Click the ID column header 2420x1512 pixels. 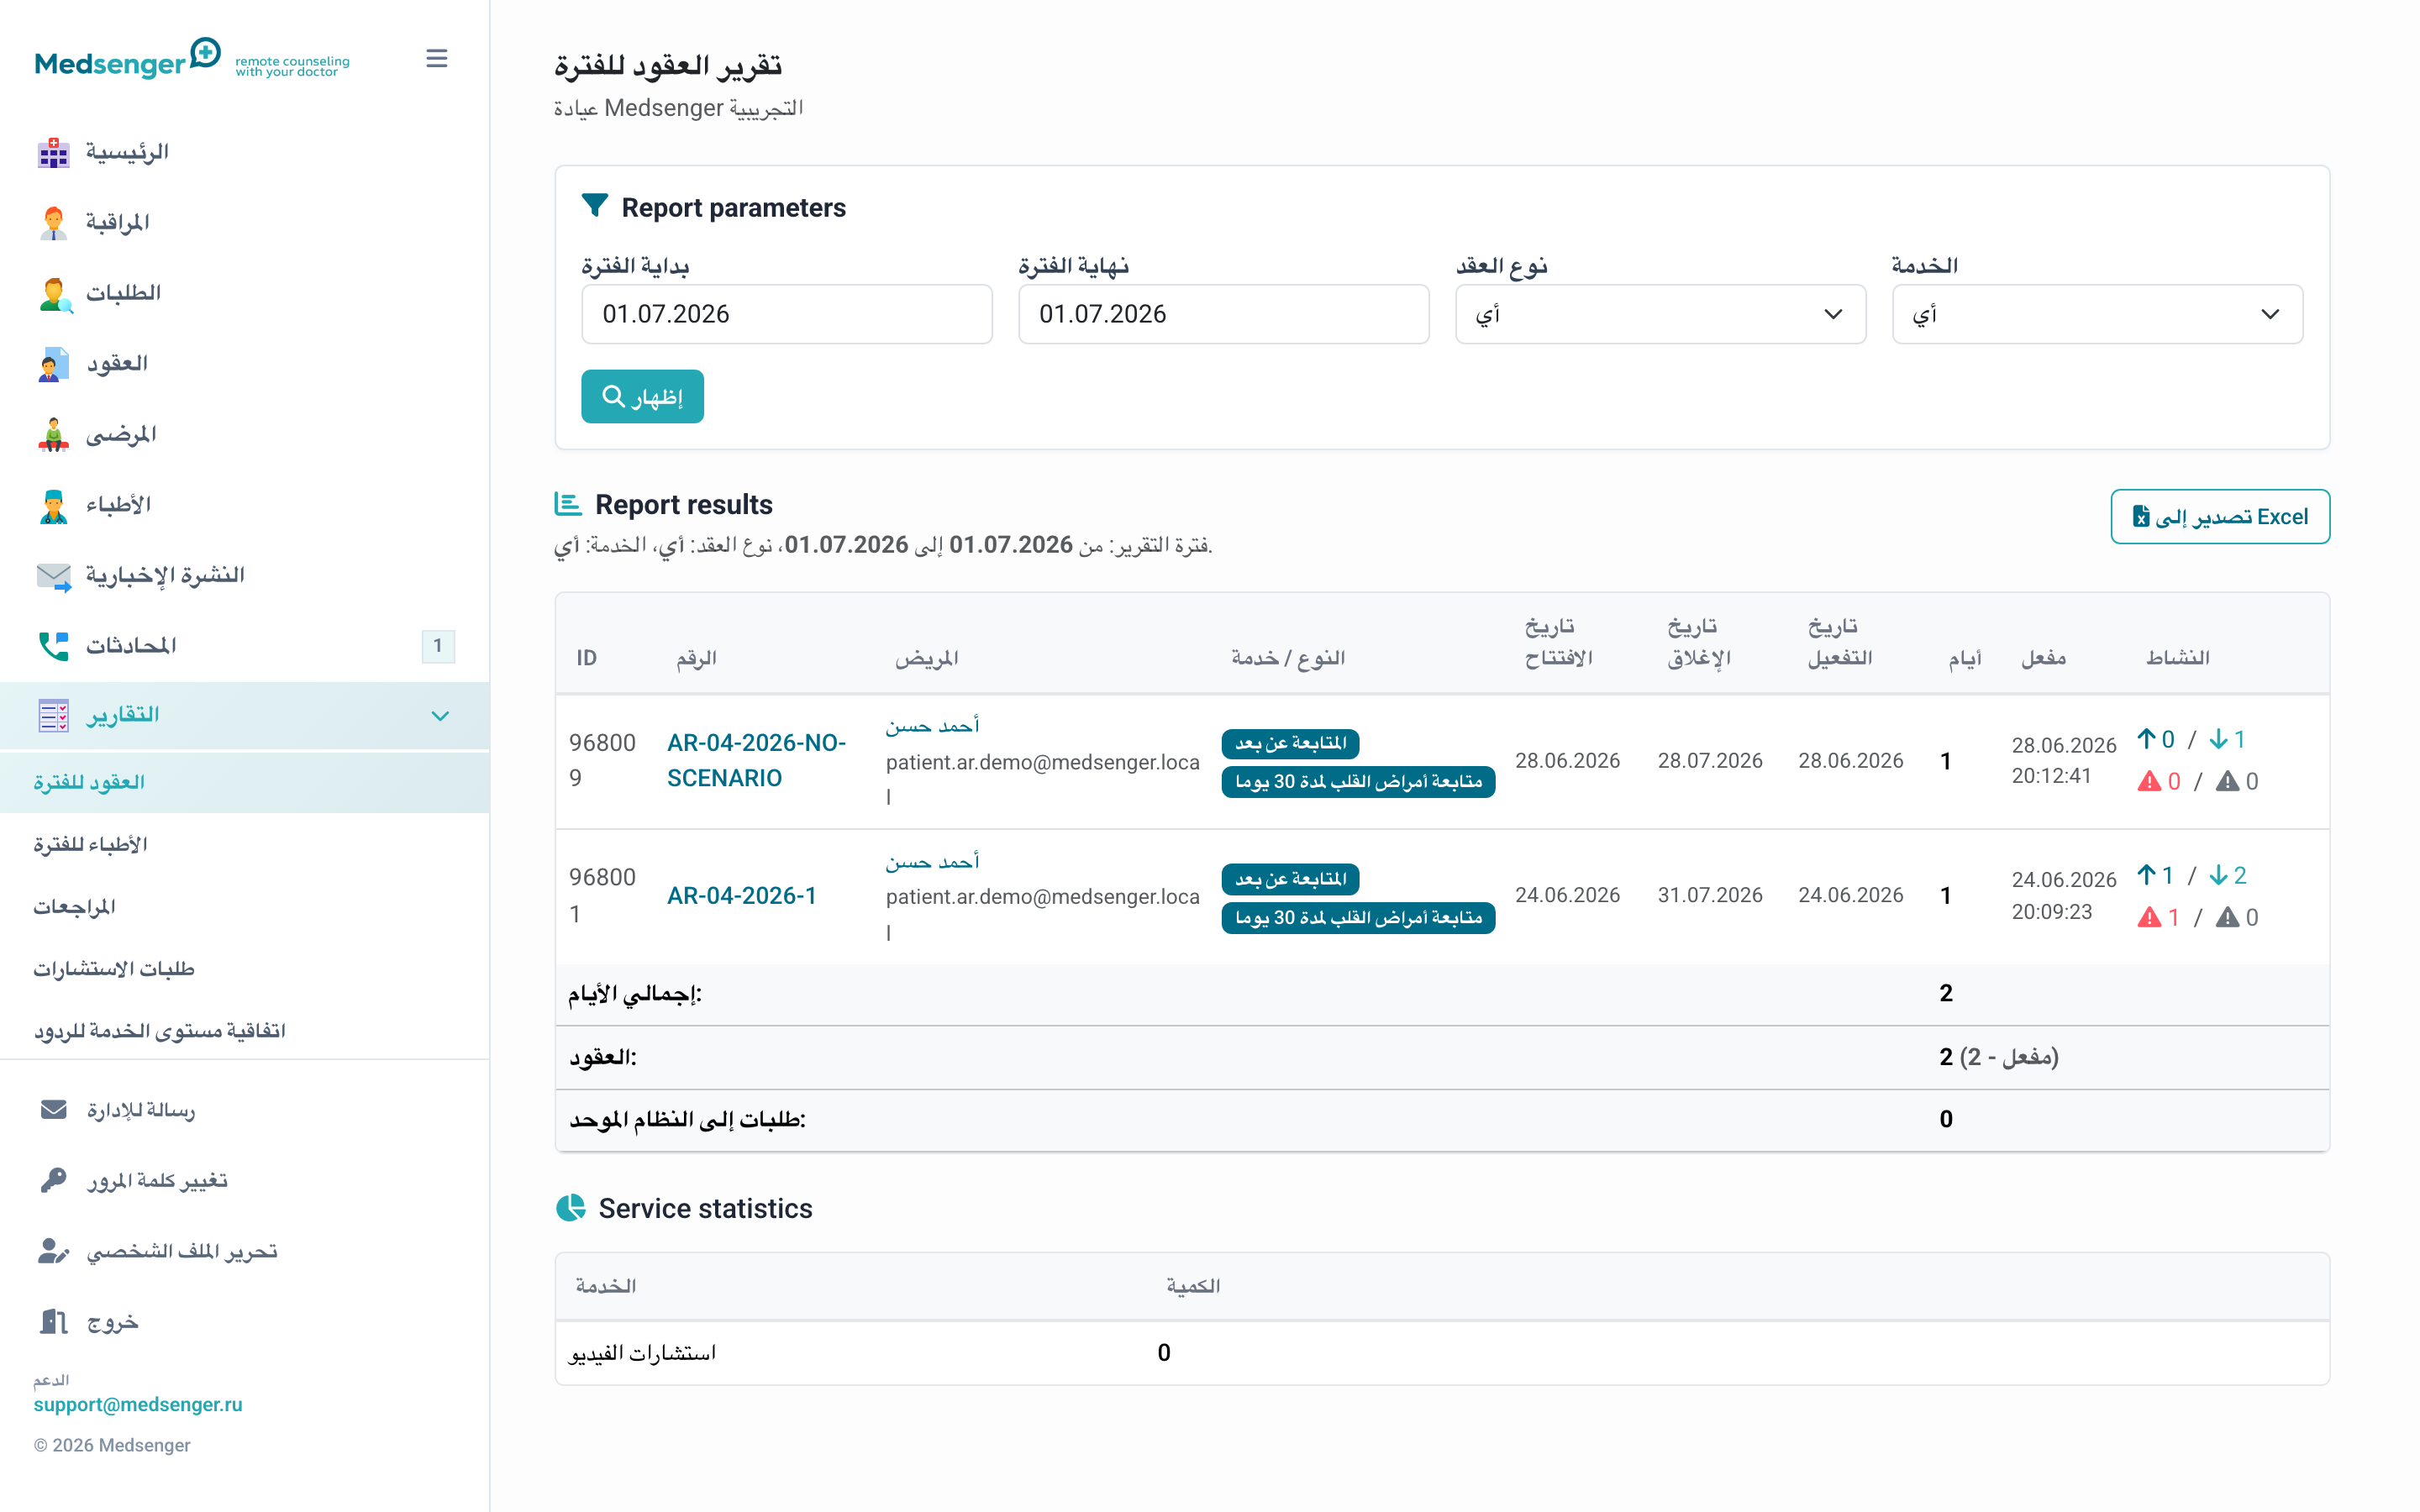tap(587, 657)
